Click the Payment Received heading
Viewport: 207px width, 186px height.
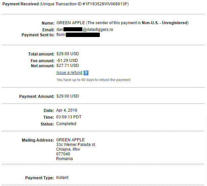click(x=20, y=4)
